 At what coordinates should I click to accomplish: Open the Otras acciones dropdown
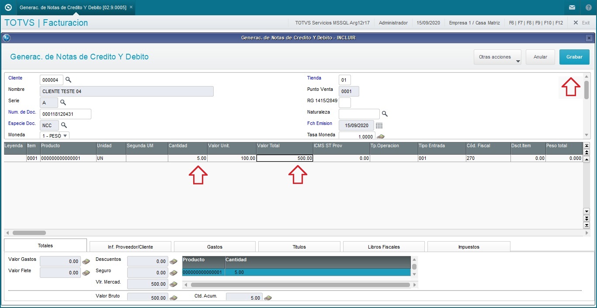pyautogui.click(x=498, y=57)
